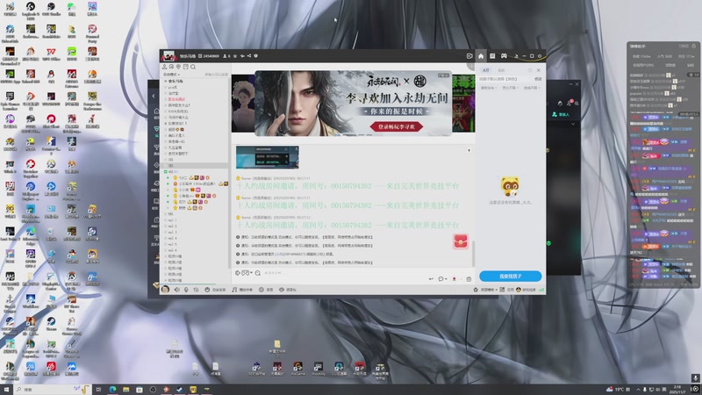Click the 录音 record button
The height and width of the screenshot is (395, 702).
[x=266, y=290]
